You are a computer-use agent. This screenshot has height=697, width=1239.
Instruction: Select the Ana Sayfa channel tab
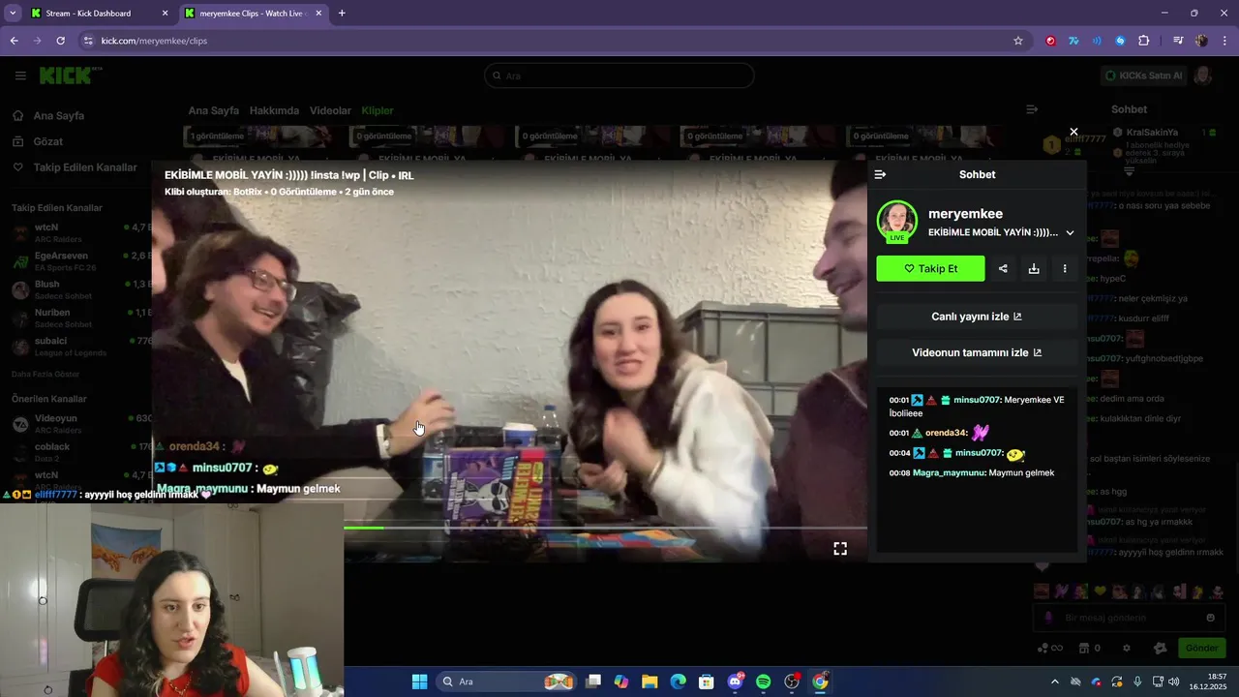(213, 110)
